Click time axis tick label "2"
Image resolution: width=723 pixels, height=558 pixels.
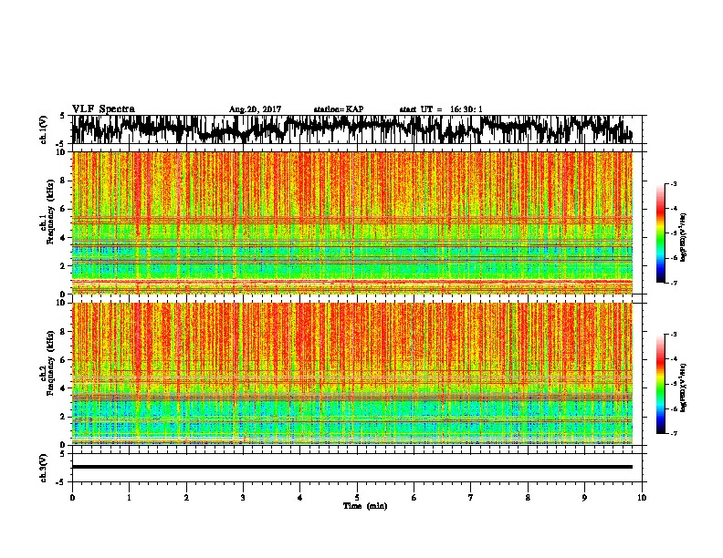pyautogui.click(x=186, y=498)
